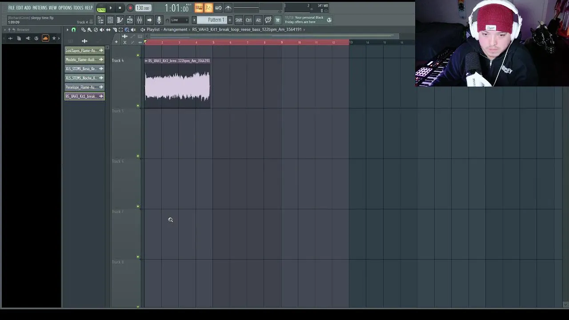Click the plus icon beside LostTapes_Flame
Image resolution: width=569 pixels, height=320 pixels.
pos(101,50)
